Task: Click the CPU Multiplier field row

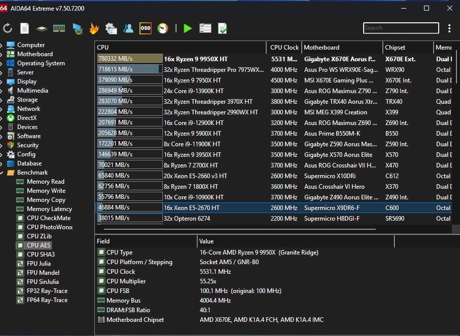Action: point(244,281)
